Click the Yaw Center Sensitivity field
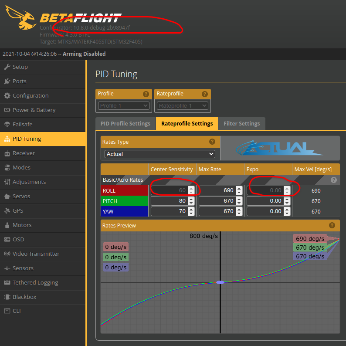 173,211
